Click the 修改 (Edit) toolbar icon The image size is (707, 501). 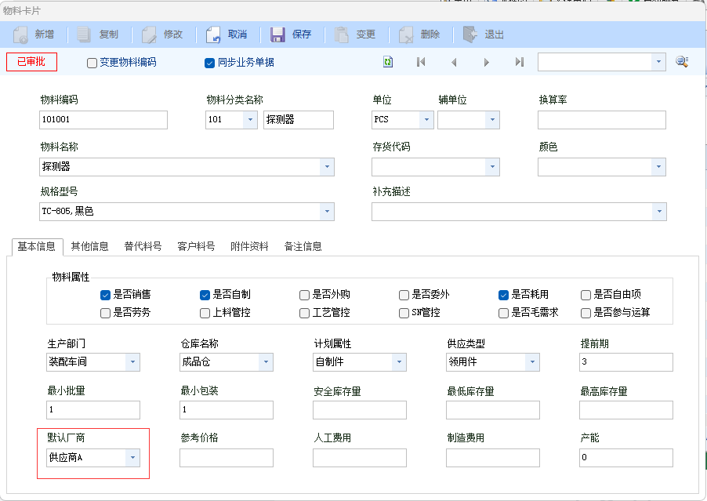click(149, 34)
